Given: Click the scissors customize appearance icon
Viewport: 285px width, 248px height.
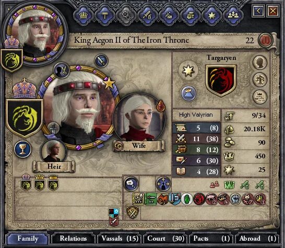Looking at the screenshot, I should click(62, 70).
